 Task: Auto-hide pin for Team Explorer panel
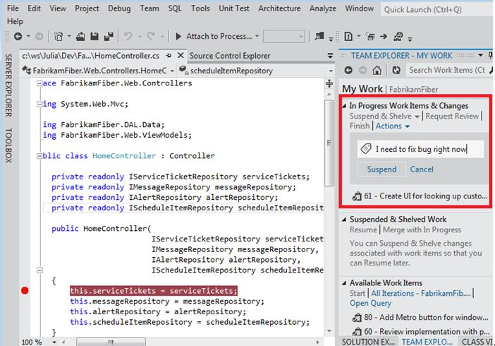(x=491, y=56)
